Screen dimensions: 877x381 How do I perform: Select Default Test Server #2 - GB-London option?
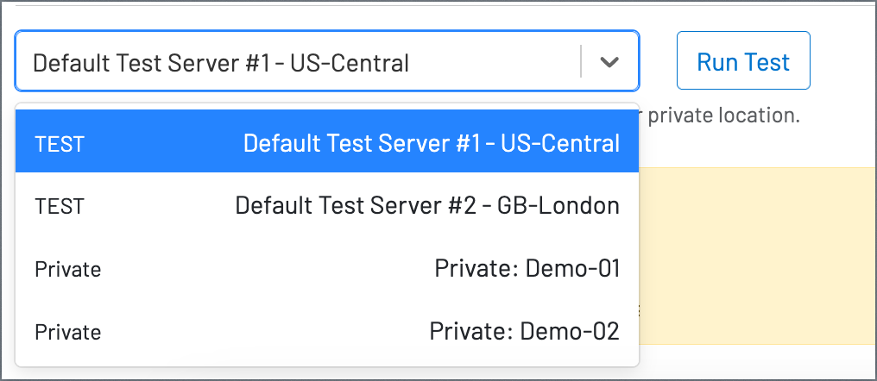point(327,206)
